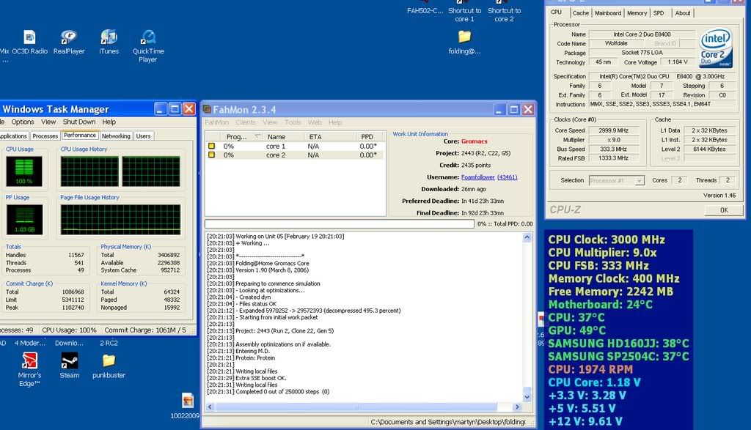The height and width of the screenshot is (430, 751).
Task: Open the OC3D Radio desktop shortcut
Action: pyautogui.click(x=29, y=42)
